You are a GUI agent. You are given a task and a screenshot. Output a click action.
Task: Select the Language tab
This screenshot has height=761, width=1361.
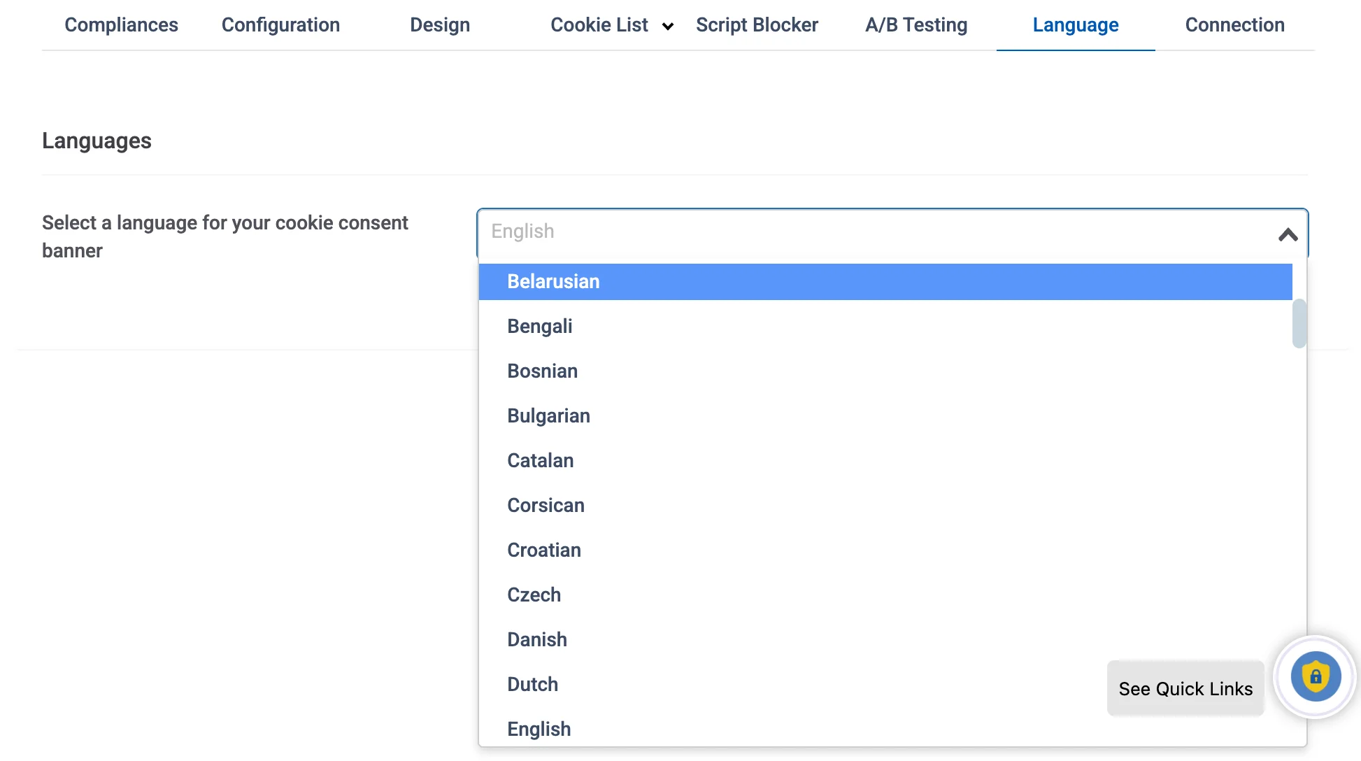[1076, 25]
